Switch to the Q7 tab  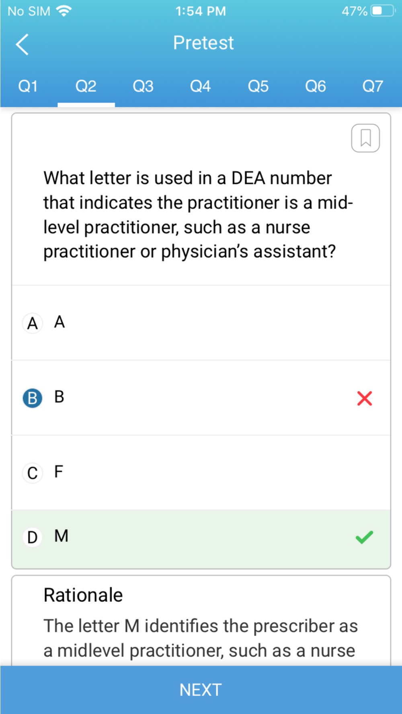point(373,86)
